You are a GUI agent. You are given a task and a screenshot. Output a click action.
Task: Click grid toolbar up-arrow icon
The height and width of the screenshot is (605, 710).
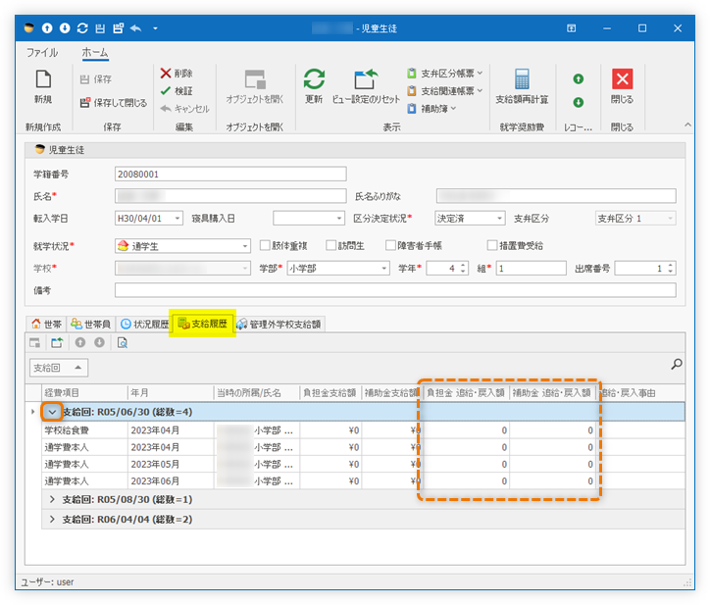pyautogui.click(x=80, y=343)
